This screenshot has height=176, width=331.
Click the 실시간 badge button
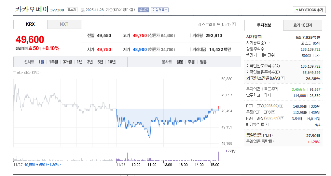[x=143, y=10]
